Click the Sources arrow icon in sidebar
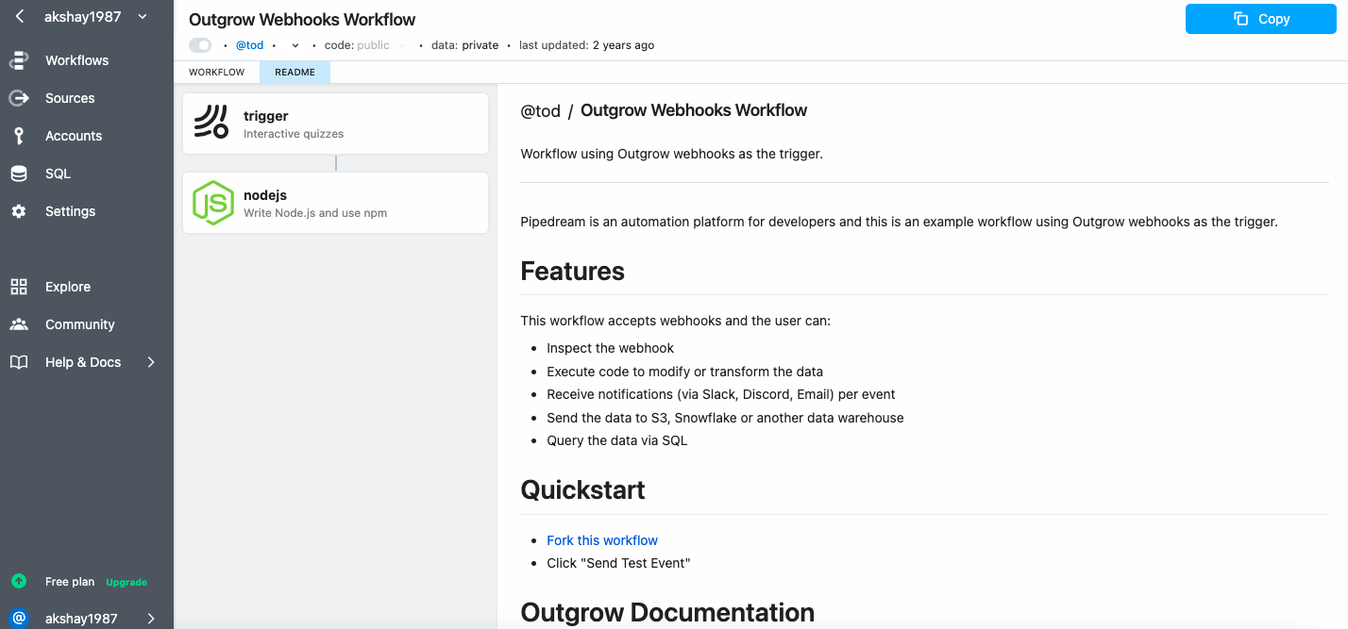 point(19,98)
